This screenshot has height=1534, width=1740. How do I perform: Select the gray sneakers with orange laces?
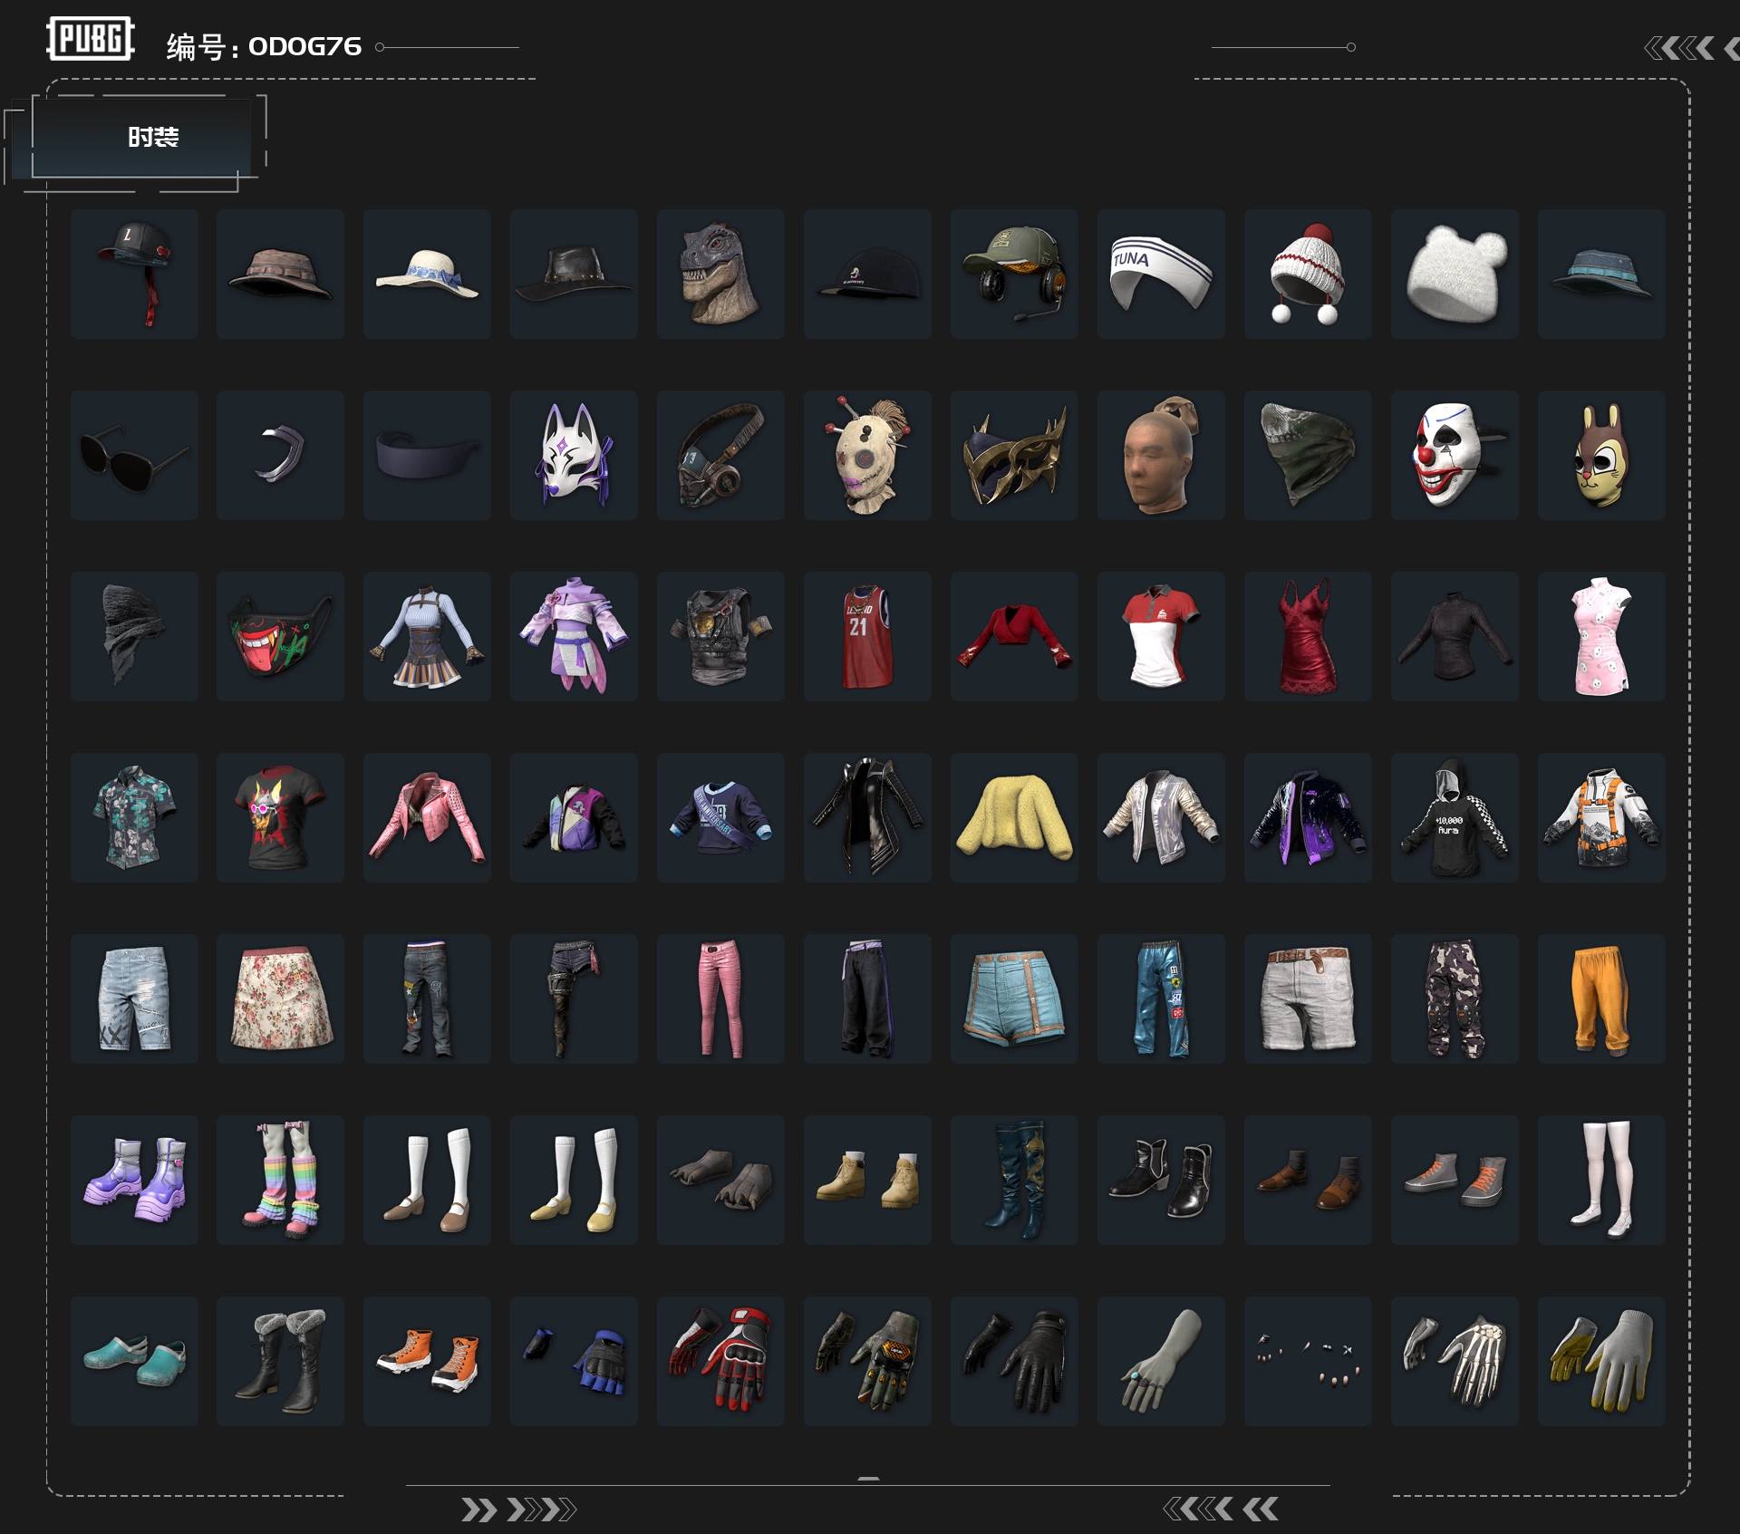(1455, 1180)
